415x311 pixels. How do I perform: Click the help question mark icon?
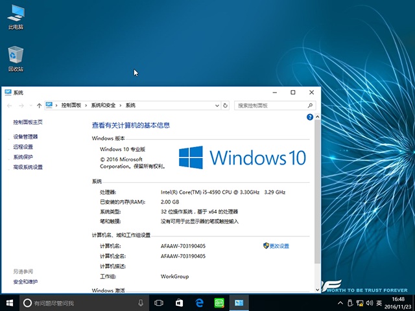pyautogui.click(x=310, y=118)
